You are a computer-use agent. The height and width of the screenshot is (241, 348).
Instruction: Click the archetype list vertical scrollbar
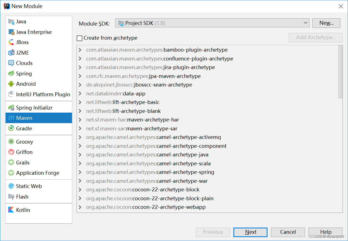pos(340,72)
